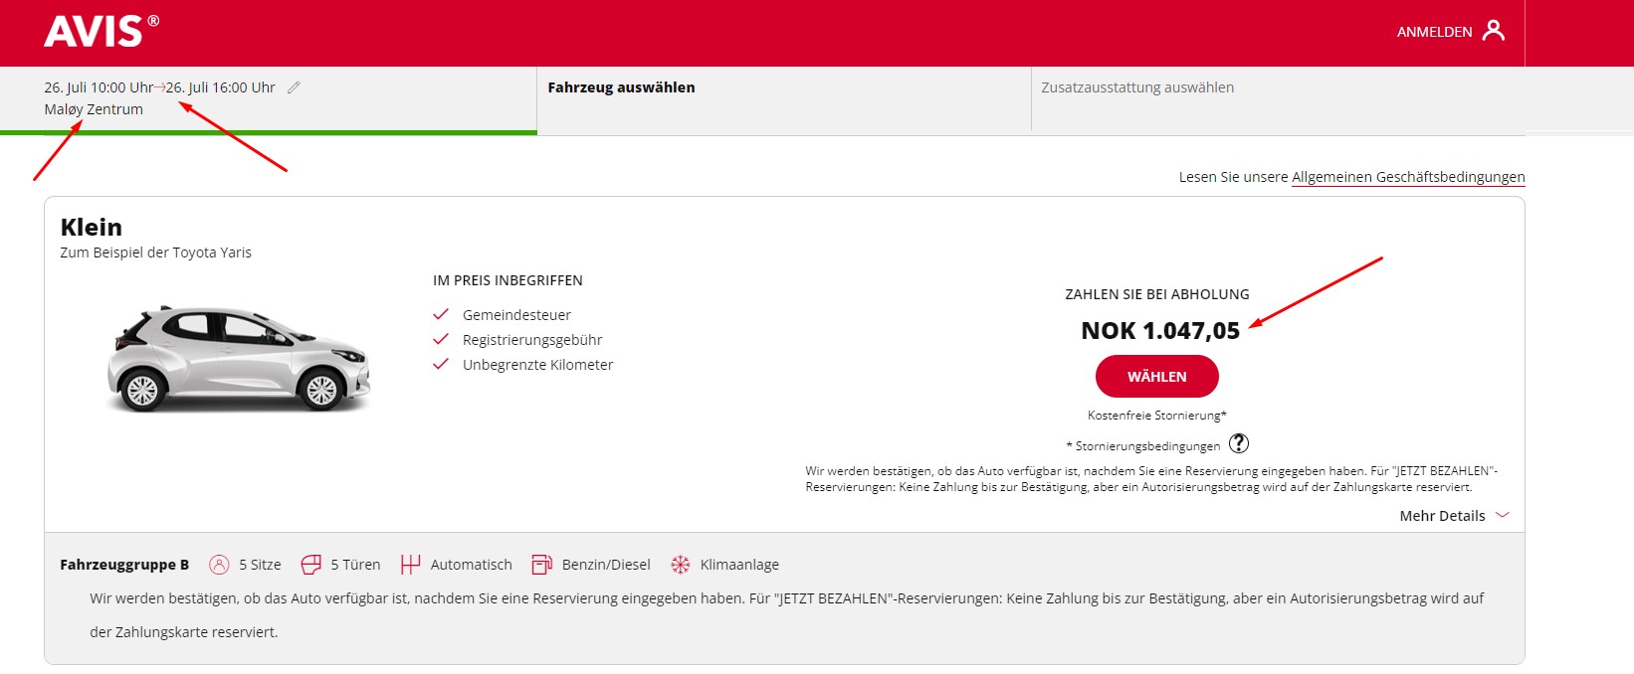
Task: Click the ANMELDEN login link
Action: [x=1434, y=32]
